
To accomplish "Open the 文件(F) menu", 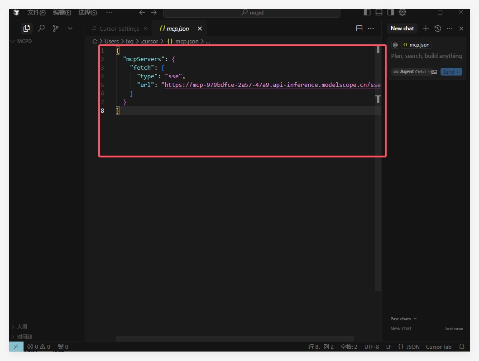I will coord(36,12).
